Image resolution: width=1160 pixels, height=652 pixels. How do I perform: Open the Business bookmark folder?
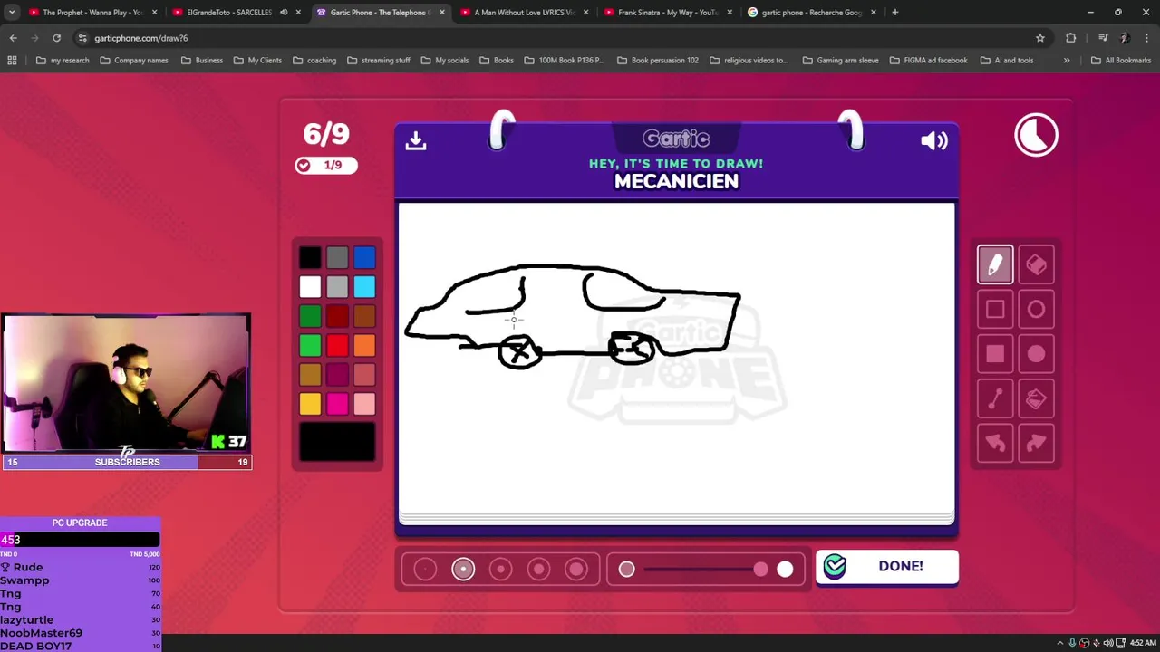pos(201,61)
